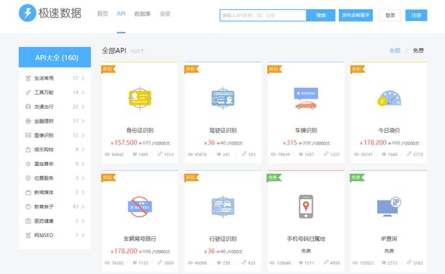This screenshot has height=274, width=445.
Task: Click the 注册 register button
Action: (x=416, y=16)
